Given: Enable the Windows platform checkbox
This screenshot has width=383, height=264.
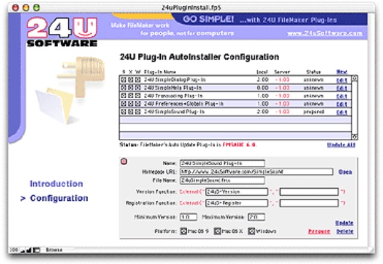Looking at the screenshot, I should (x=252, y=231).
